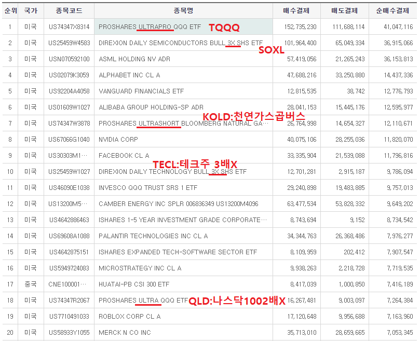Click the 매도결제 column header
This screenshot has height=341, width=420.
pyautogui.click(x=345, y=11)
